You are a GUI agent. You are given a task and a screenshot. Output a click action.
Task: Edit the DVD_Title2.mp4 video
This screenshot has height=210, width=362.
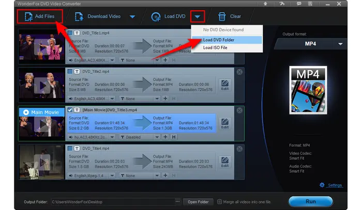225,85
